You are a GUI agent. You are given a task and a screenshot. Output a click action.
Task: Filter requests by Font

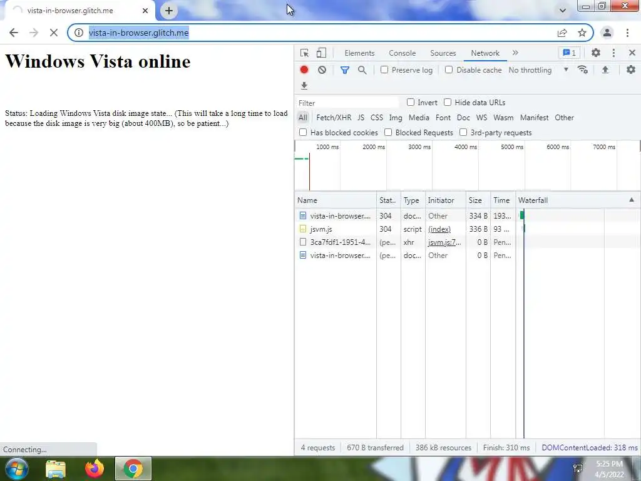click(x=443, y=118)
